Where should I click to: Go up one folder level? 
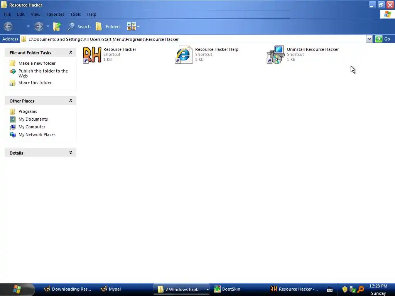57,27
